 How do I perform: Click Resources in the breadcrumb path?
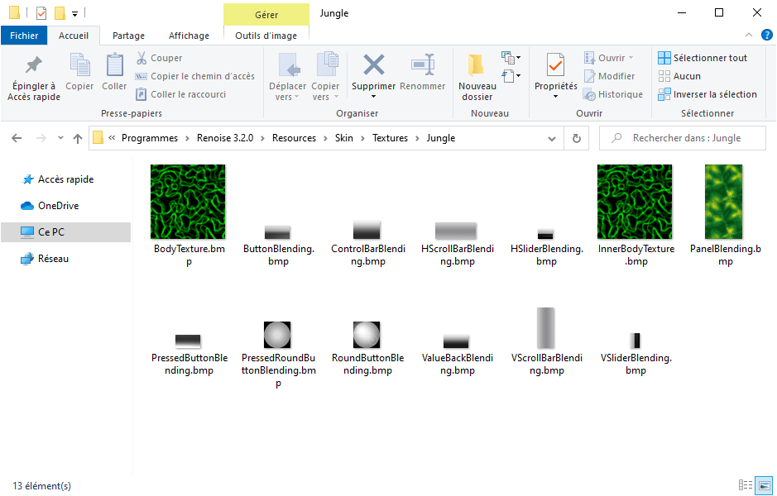[294, 138]
